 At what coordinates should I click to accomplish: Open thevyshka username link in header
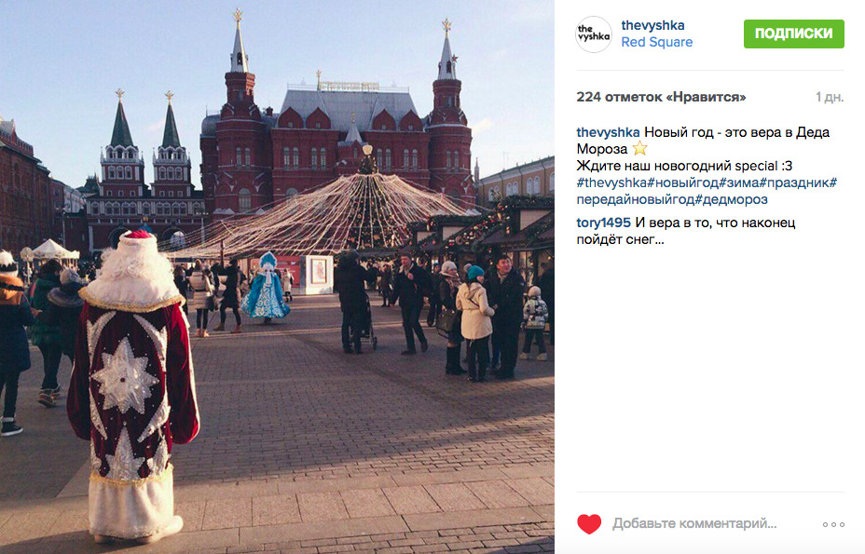[x=652, y=25]
